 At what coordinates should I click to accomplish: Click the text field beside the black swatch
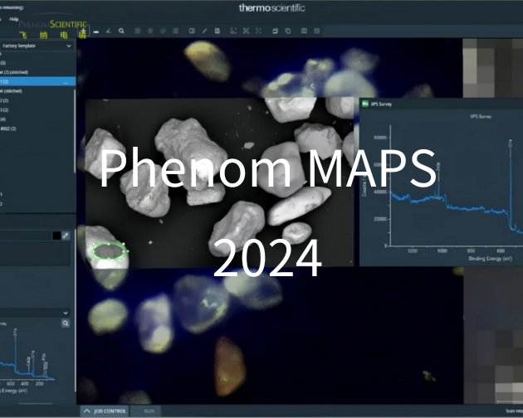(26, 236)
